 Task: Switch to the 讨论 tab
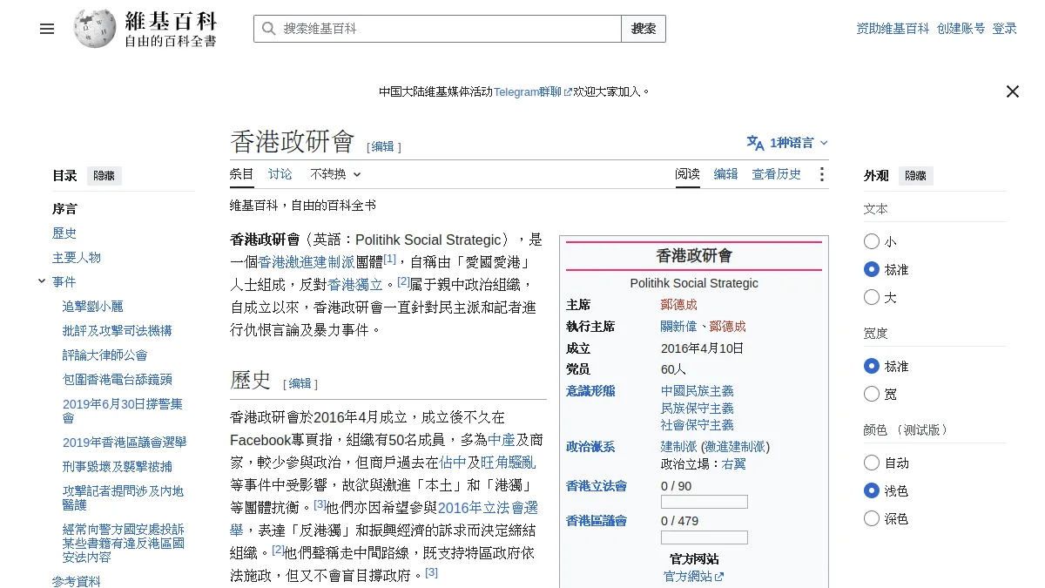tap(280, 174)
